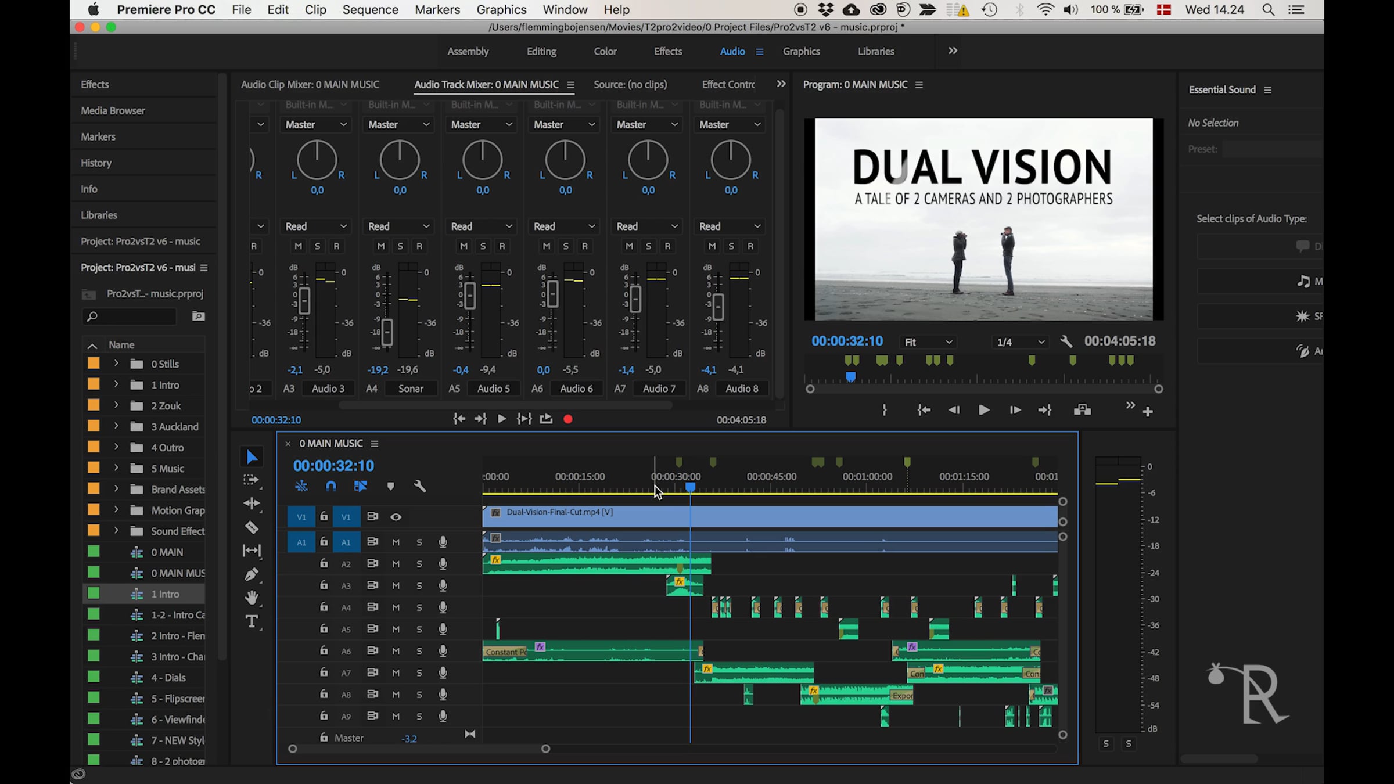Select the Slip tool
This screenshot has height=784, width=1394.
[x=252, y=551]
